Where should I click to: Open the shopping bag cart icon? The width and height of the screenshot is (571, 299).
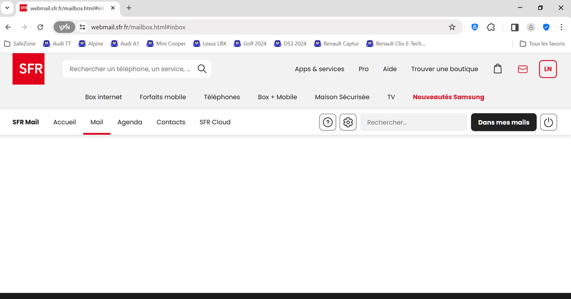(x=497, y=69)
